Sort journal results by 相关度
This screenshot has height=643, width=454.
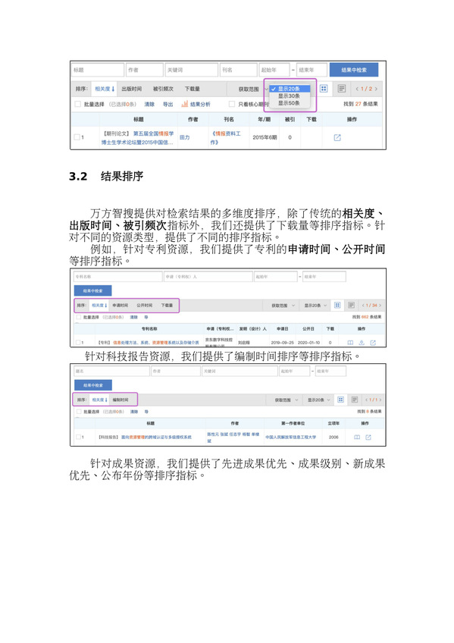(x=105, y=89)
